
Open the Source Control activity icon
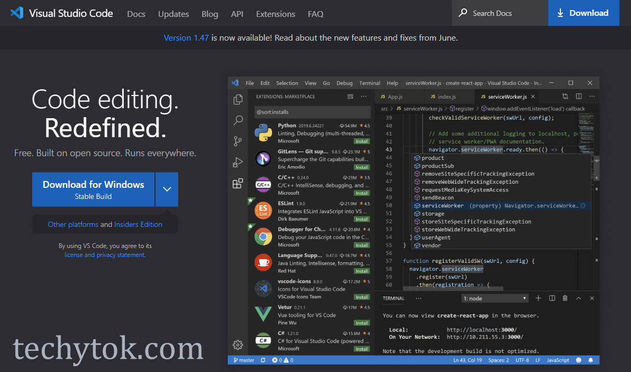click(x=238, y=141)
